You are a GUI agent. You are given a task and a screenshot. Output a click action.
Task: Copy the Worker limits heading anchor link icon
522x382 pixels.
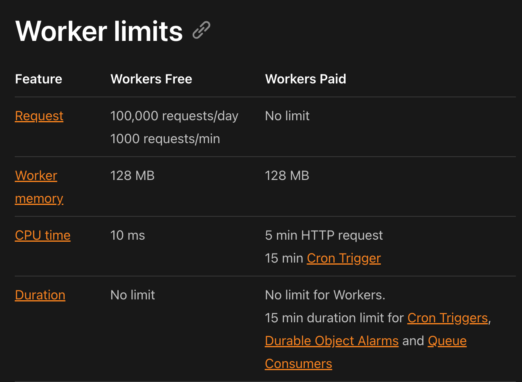point(201,30)
